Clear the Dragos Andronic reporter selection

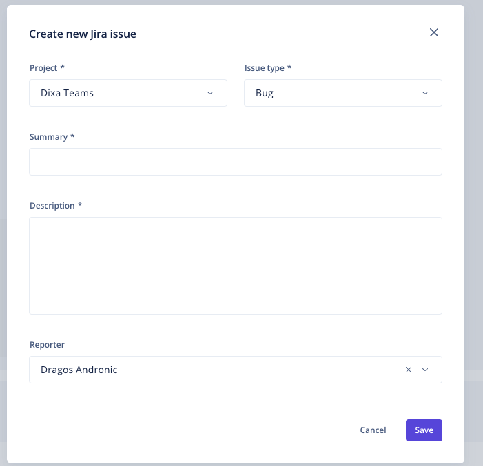(x=409, y=370)
